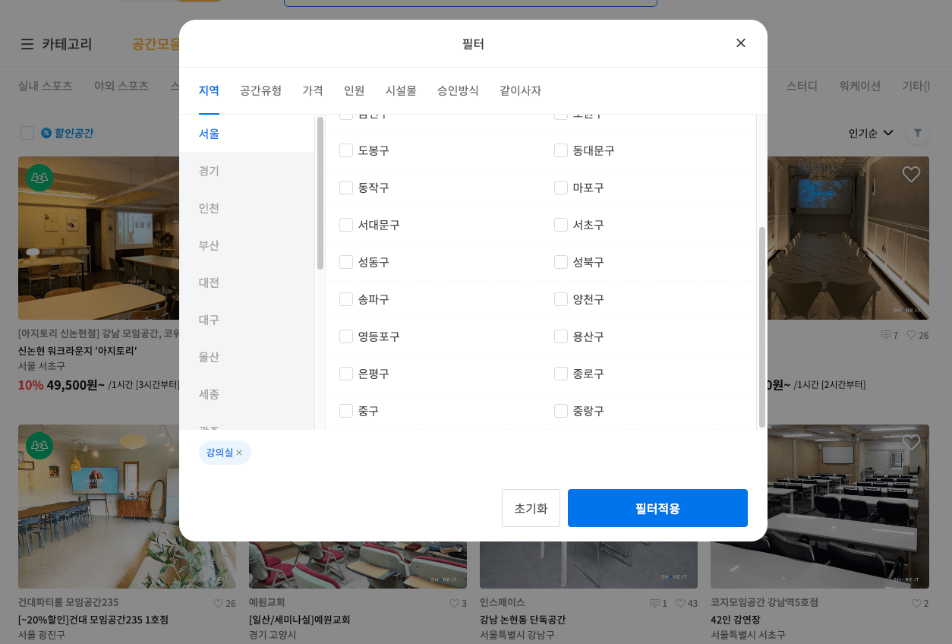
Task: Switch to the 시설물 filter tab
Action: tap(401, 90)
